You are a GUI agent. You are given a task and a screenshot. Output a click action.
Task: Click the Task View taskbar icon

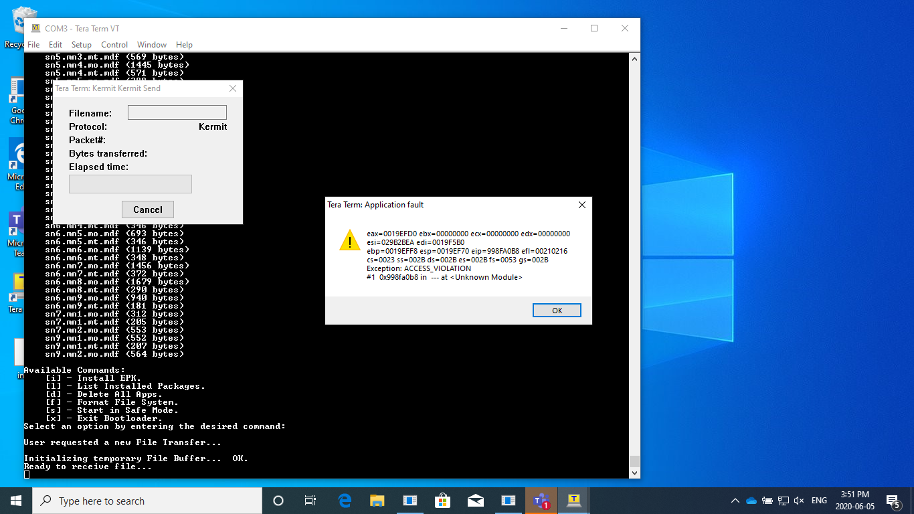[310, 501]
